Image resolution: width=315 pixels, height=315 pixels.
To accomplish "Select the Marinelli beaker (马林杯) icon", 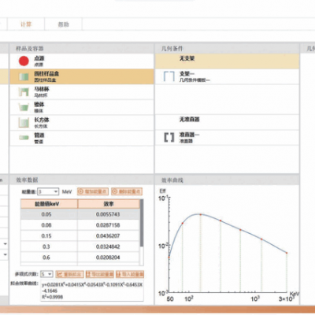I will 24,92.
